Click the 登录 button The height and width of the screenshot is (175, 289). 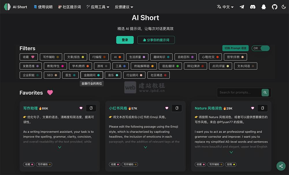(125, 40)
